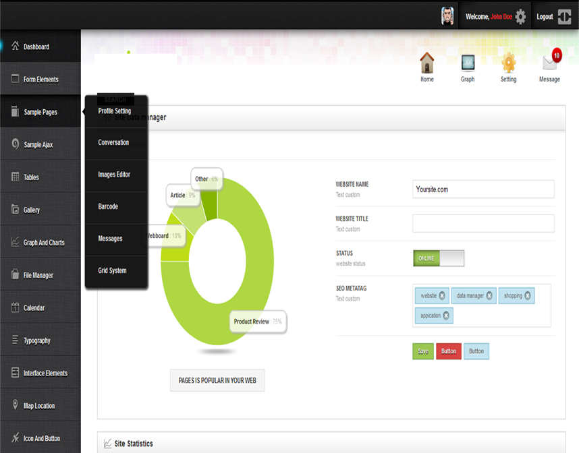Screen dimensions: 579x453
Task: Click the Tables grid icon
Action: 15,177
